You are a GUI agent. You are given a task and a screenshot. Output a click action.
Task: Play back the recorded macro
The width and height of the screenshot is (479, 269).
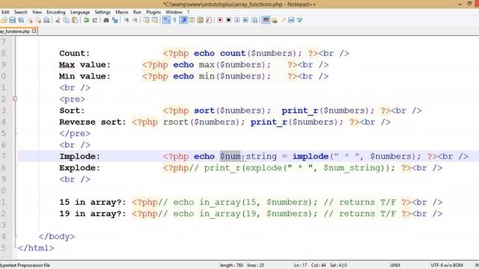pos(237,20)
